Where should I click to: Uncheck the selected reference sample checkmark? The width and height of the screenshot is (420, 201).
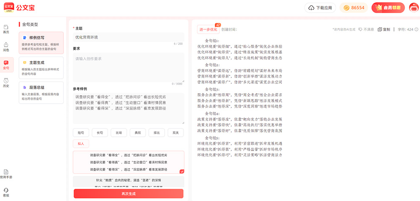click(x=181, y=171)
